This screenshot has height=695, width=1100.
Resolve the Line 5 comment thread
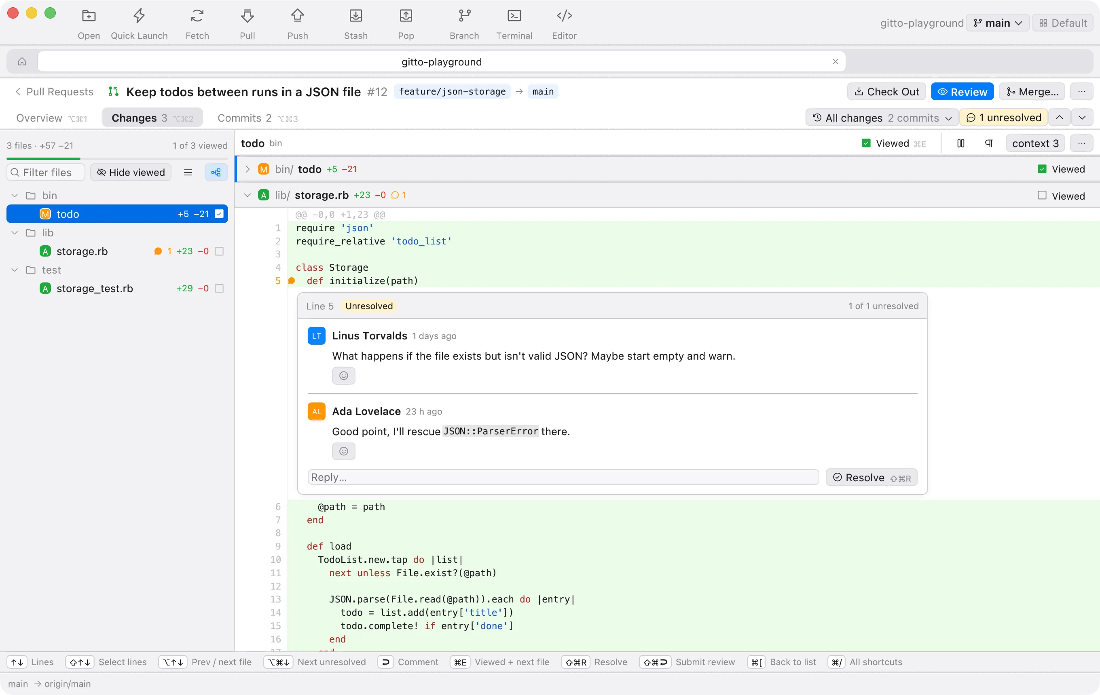coord(871,477)
